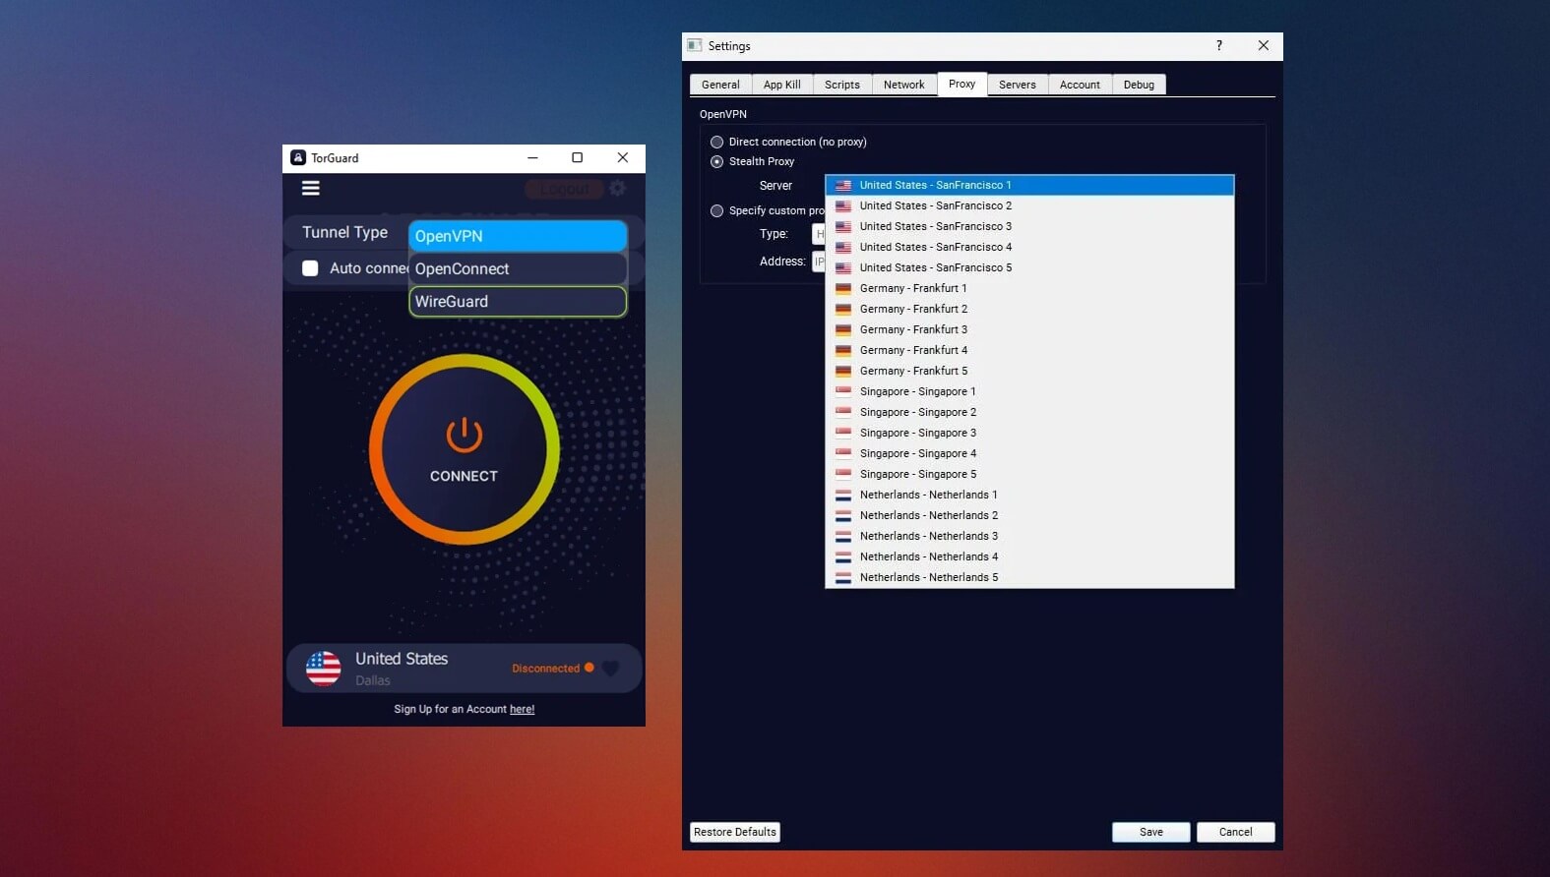The width and height of the screenshot is (1550, 877).
Task: Switch to the App Kill tab
Action: [x=782, y=85]
